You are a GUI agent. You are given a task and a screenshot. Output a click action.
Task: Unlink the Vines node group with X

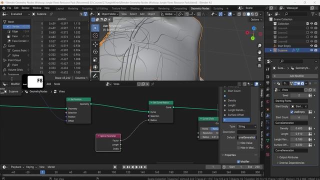pyautogui.click(x=147, y=84)
